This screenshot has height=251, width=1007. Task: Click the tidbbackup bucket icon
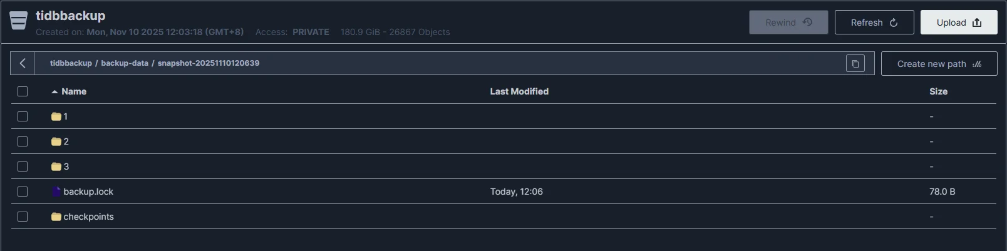19,21
